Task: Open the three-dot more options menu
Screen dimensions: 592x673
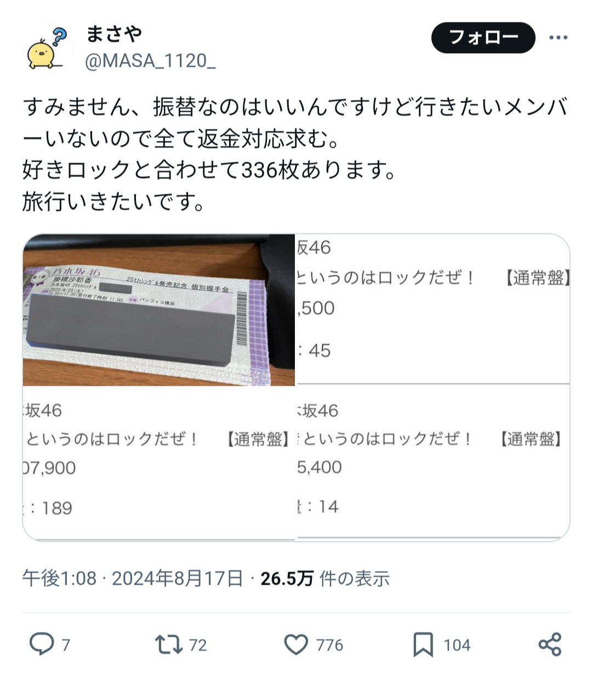Action: click(x=559, y=38)
